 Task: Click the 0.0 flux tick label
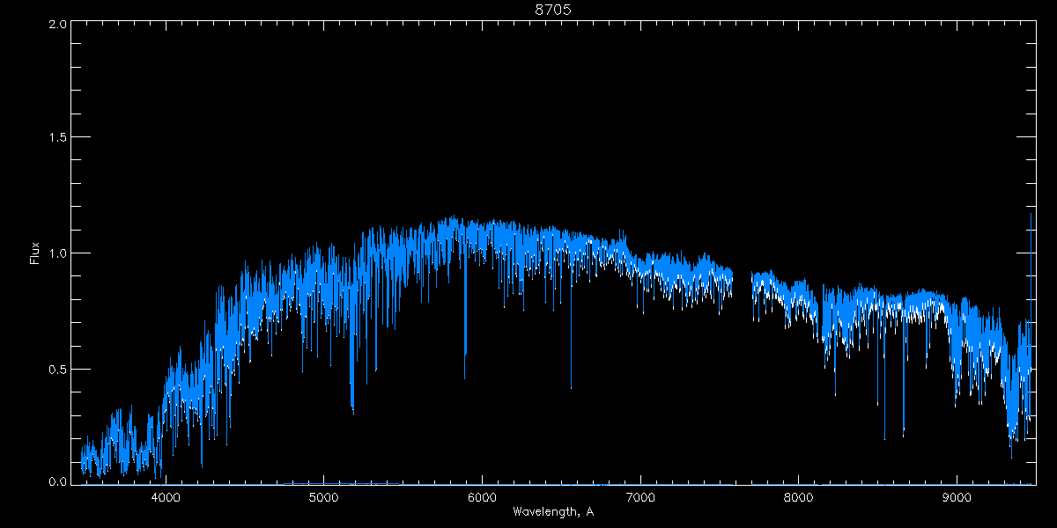pyautogui.click(x=55, y=482)
